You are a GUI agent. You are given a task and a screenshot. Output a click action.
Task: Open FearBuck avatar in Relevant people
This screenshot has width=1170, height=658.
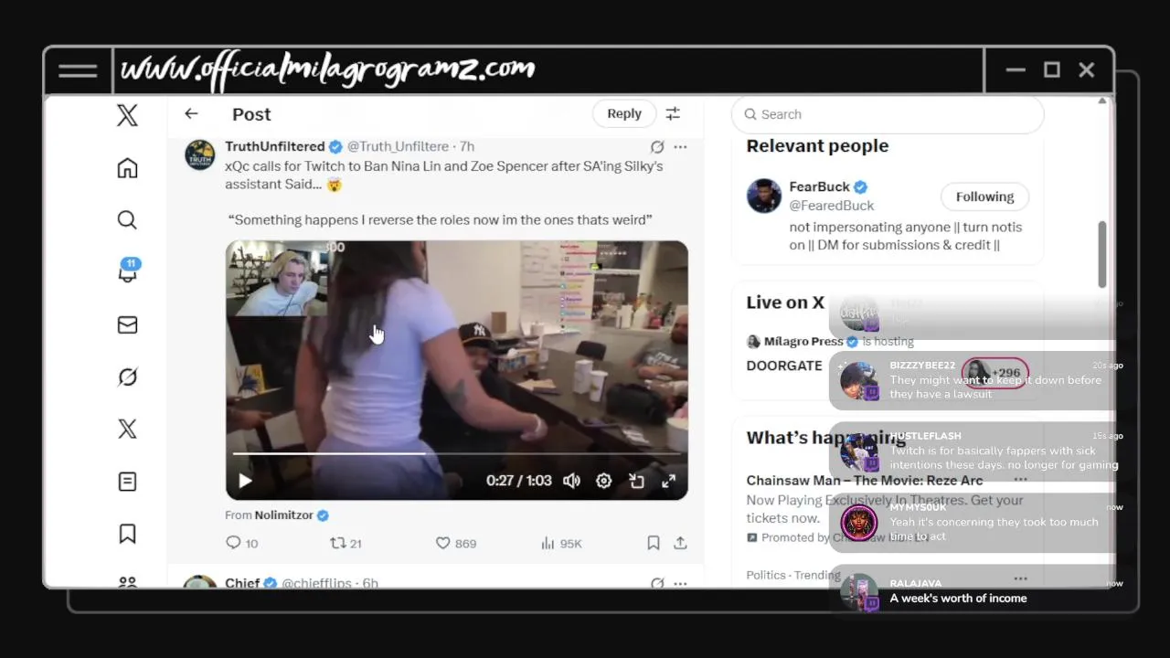[x=764, y=196]
